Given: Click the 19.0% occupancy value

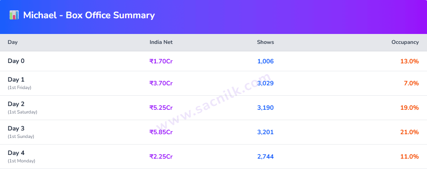Looking at the screenshot, I should [x=409, y=108].
